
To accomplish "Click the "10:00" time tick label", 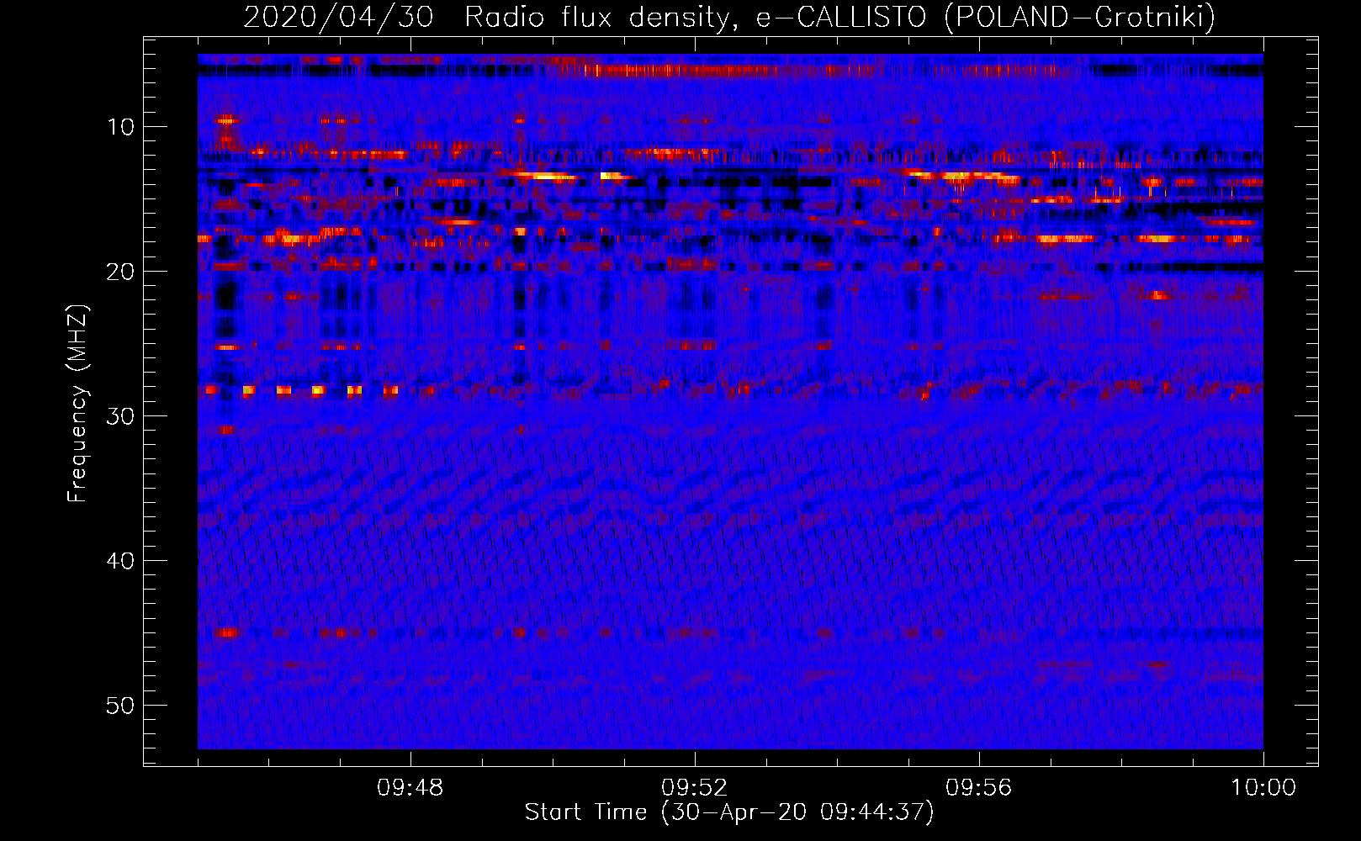I will coord(1263,788).
